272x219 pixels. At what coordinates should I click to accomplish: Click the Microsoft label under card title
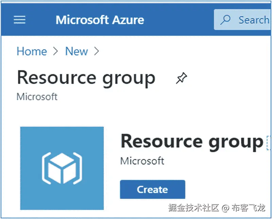pyautogui.click(x=142, y=161)
